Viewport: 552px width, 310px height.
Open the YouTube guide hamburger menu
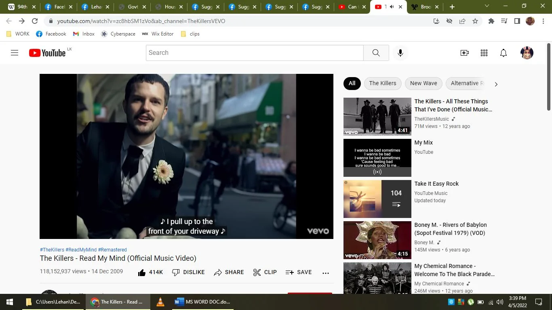tap(15, 53)
